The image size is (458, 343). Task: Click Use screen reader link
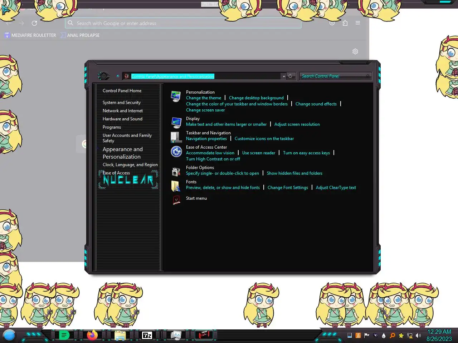pyautogui.click(x=259, y=153)
